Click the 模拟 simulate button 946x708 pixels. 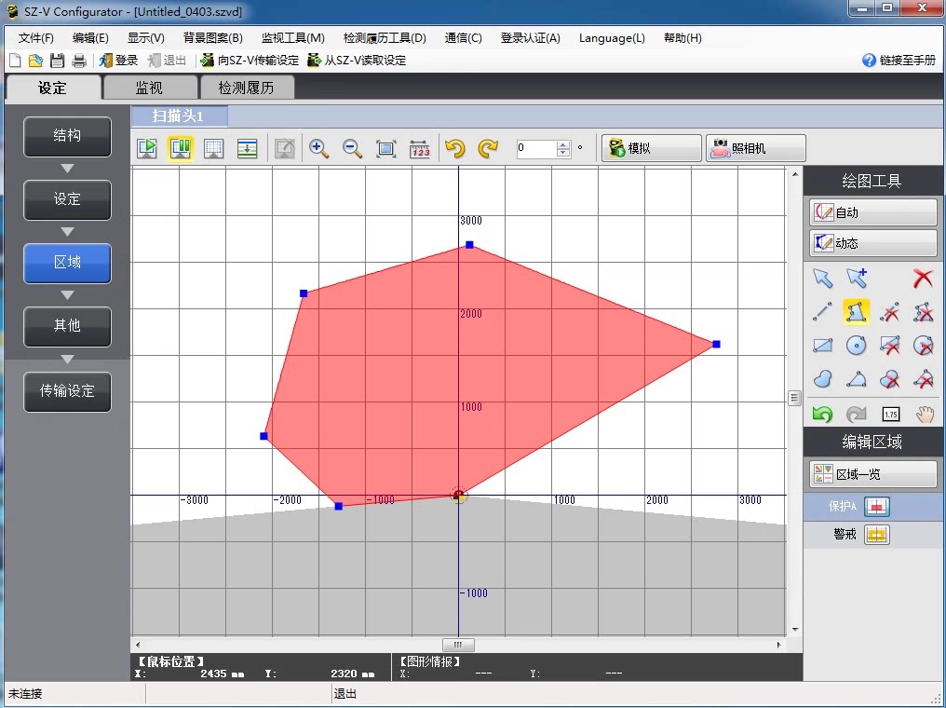pyautogui.click(x=651, y=148)
